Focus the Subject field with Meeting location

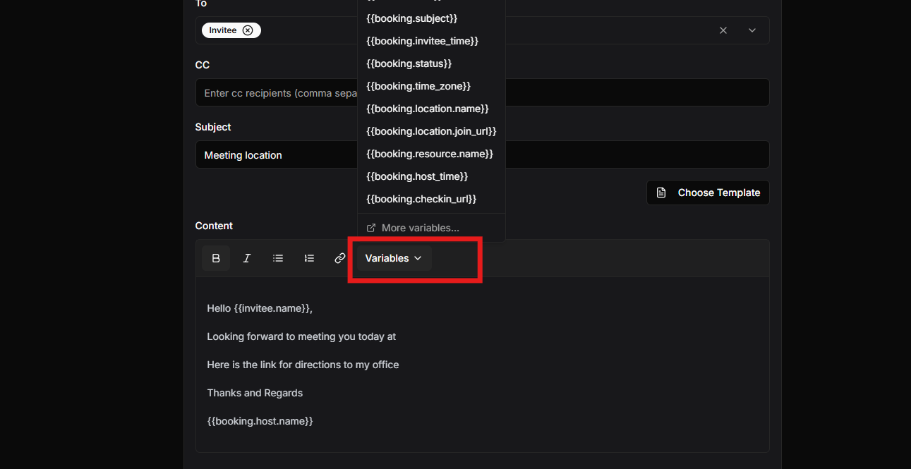pos(275,155)
